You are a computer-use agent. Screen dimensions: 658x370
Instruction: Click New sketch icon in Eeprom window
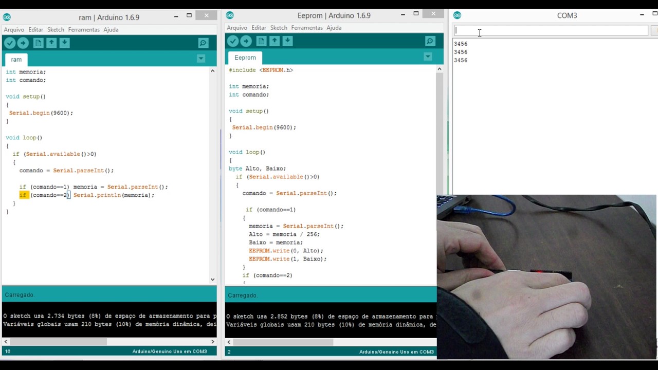coord(261,41)
